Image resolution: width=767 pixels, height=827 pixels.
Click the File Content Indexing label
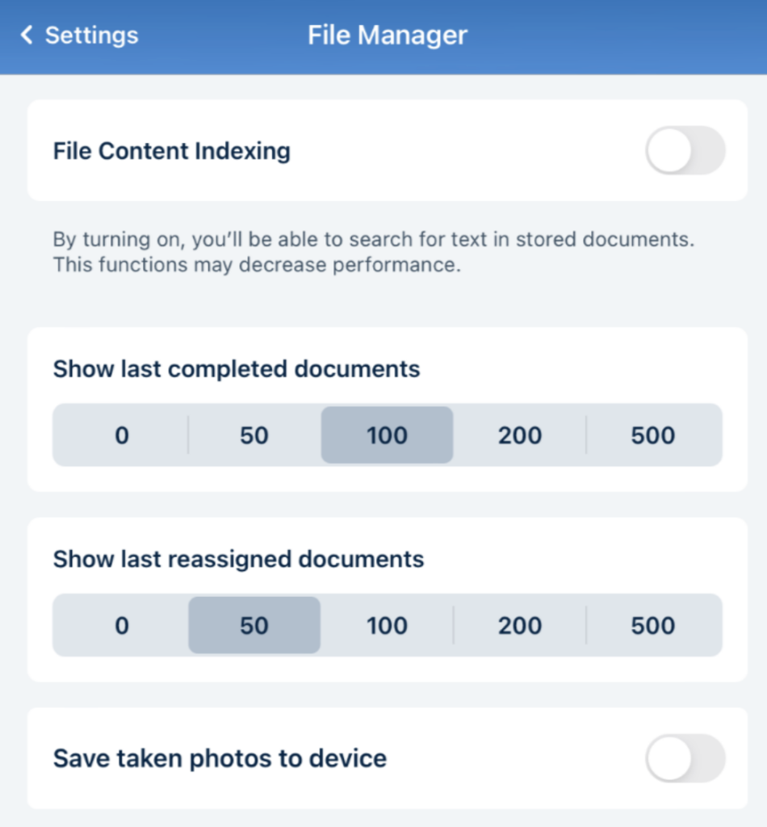pos(172,151)
